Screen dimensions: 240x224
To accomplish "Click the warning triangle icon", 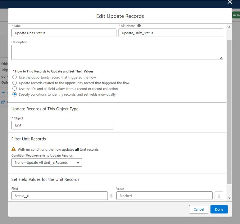I will [x=14, y=149].
